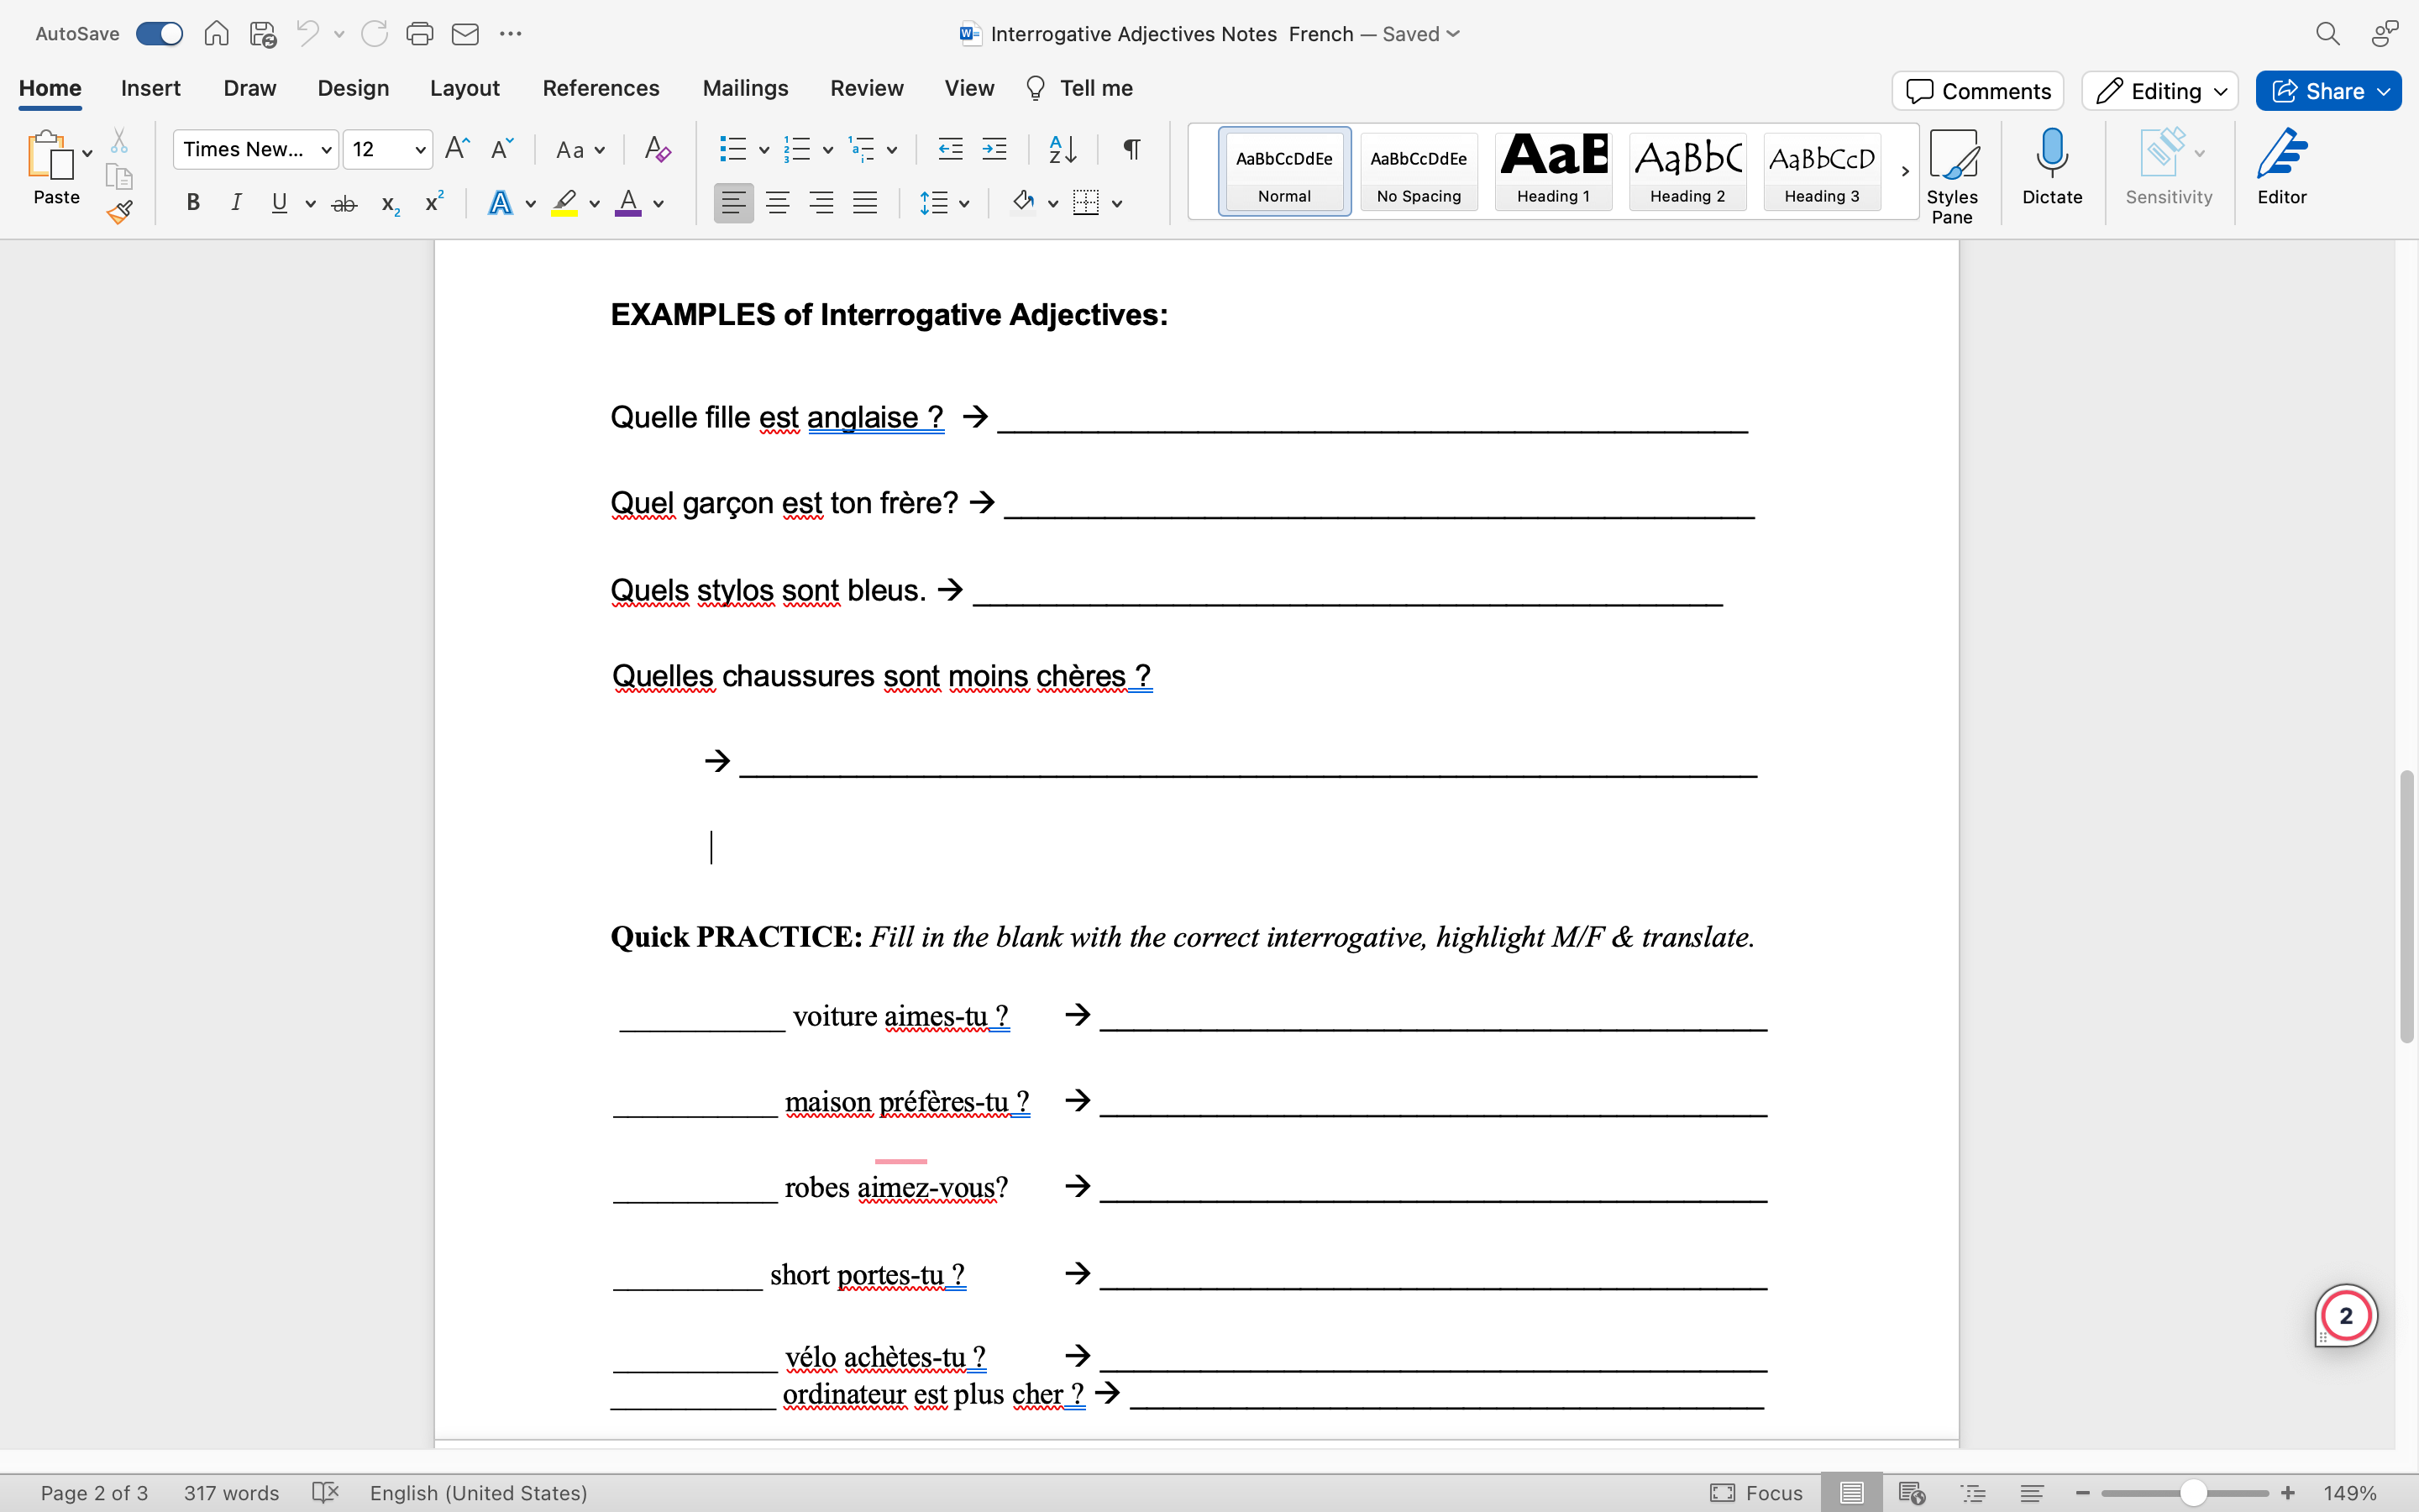Toggle the AutoSave switch
This screenshot has height=1512, width=2419.
(160, 34)
